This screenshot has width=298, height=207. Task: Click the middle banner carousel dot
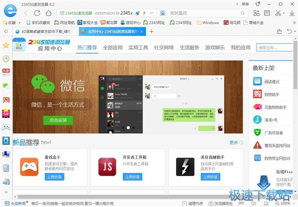[128, 128]
